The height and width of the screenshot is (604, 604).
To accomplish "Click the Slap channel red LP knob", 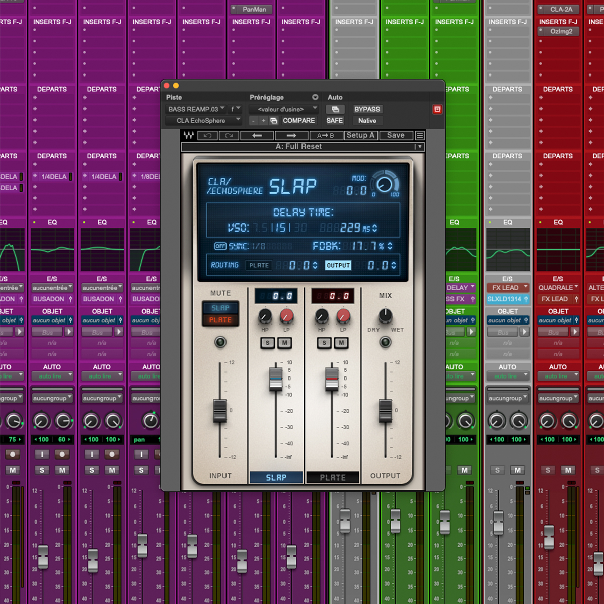I will (x=286, y=316).
